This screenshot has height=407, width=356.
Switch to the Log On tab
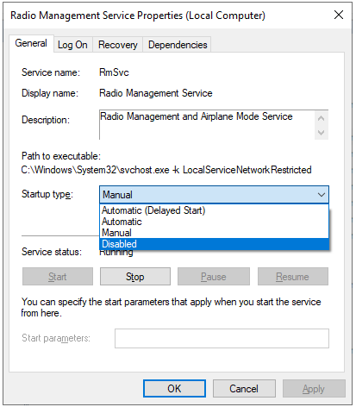click(72, 45)
